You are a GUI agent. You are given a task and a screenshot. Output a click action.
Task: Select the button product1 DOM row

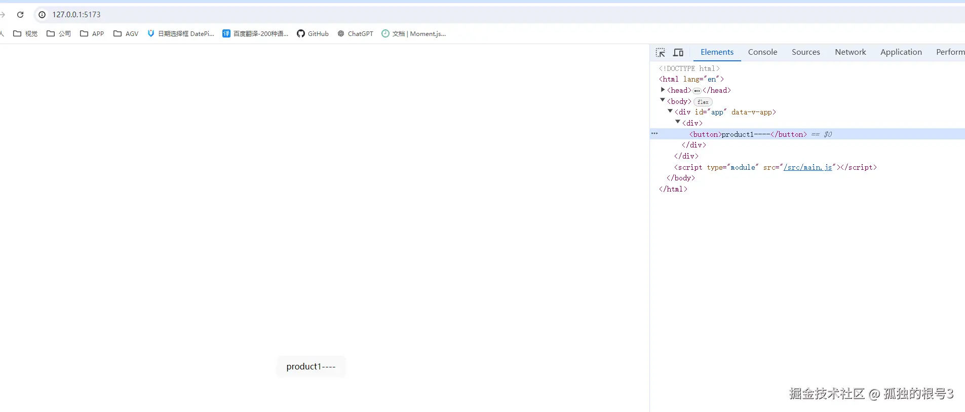click(x=807, y=134)
